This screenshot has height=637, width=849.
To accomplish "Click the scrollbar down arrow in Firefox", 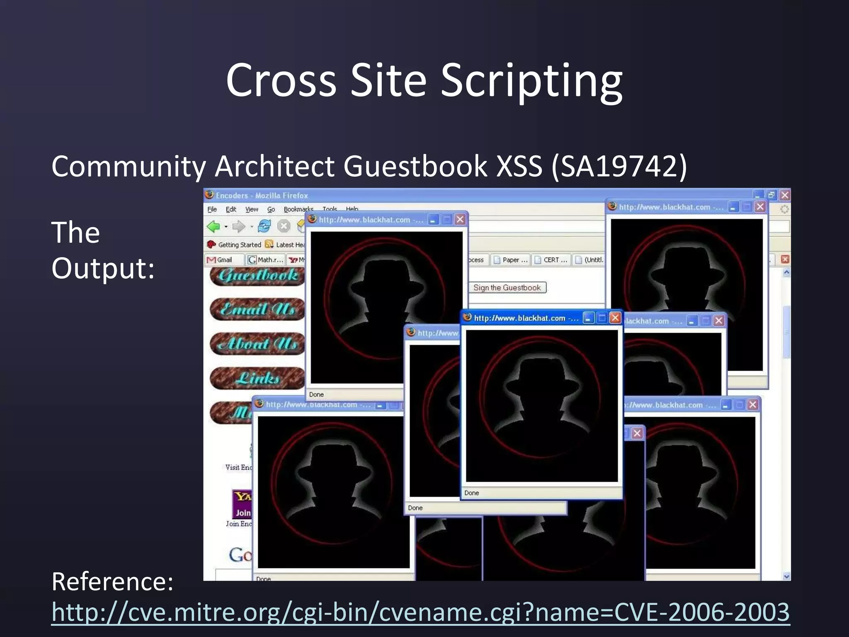I will point(786,576).
